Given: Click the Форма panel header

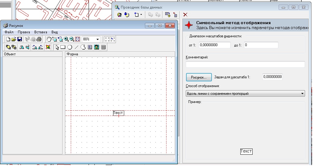Looking at the screenshot, I should click(120, 54).
